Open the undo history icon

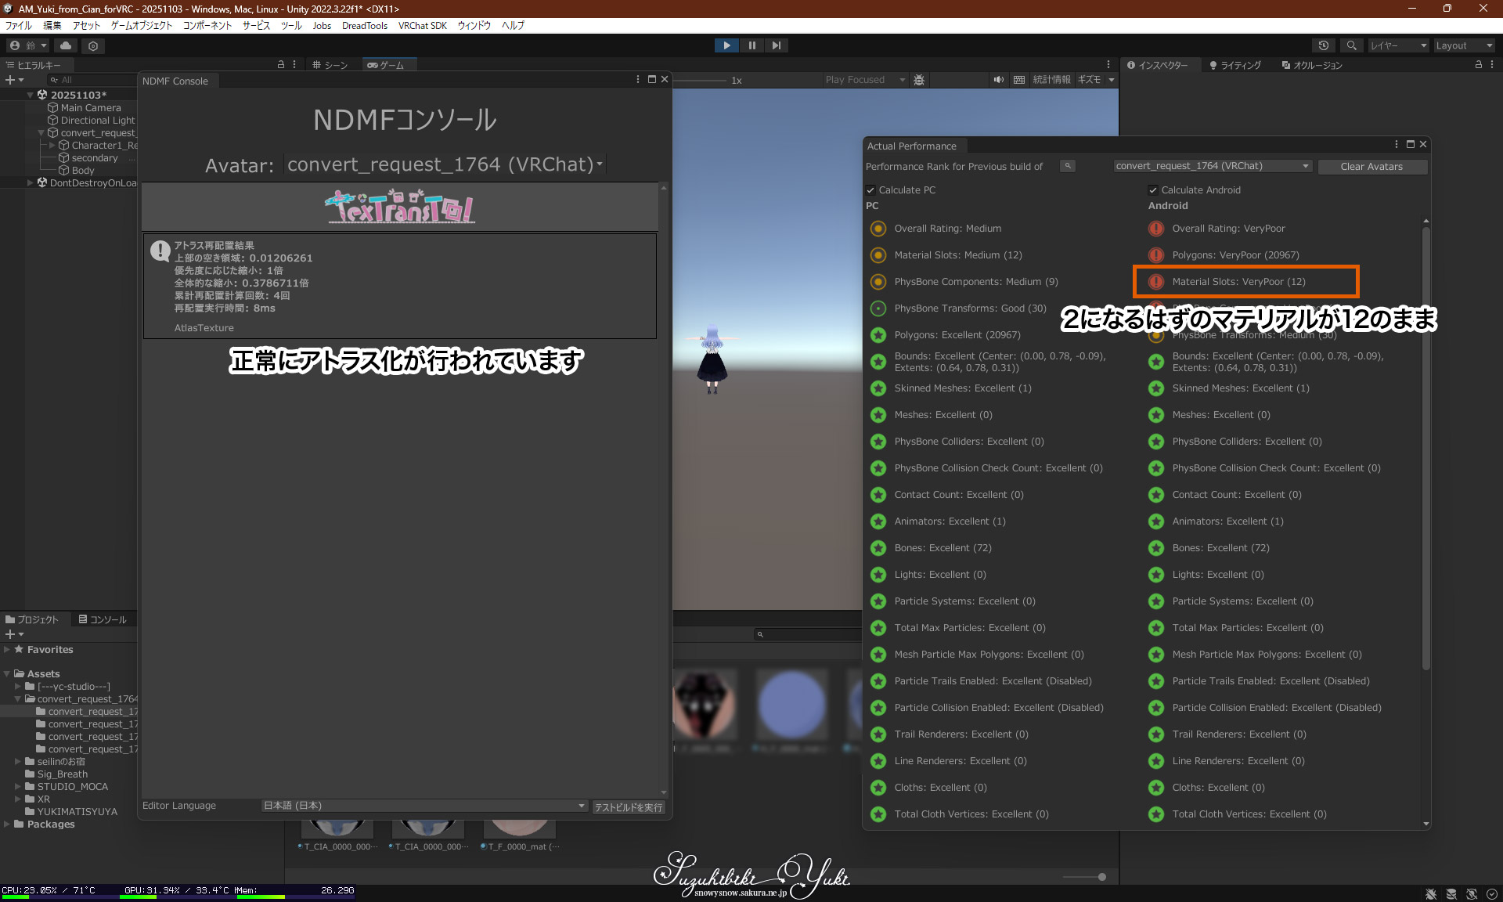click(x=1324, y=45)
